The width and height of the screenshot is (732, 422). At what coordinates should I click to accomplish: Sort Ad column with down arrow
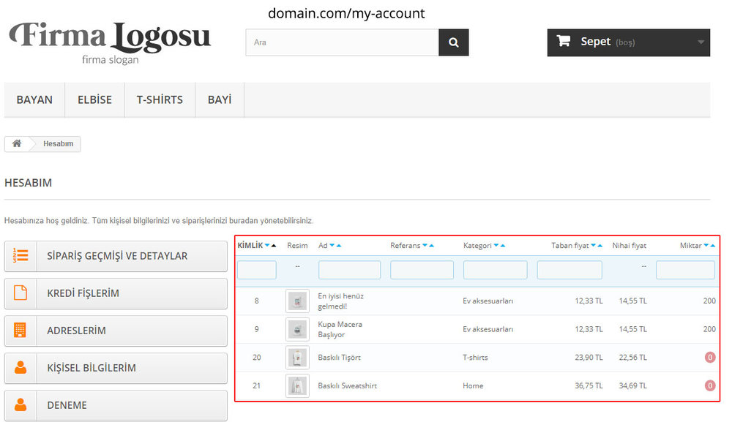[332, 245]
